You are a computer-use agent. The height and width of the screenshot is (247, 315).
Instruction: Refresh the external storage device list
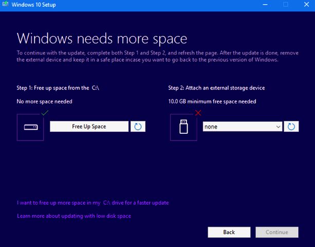[291, 126]
